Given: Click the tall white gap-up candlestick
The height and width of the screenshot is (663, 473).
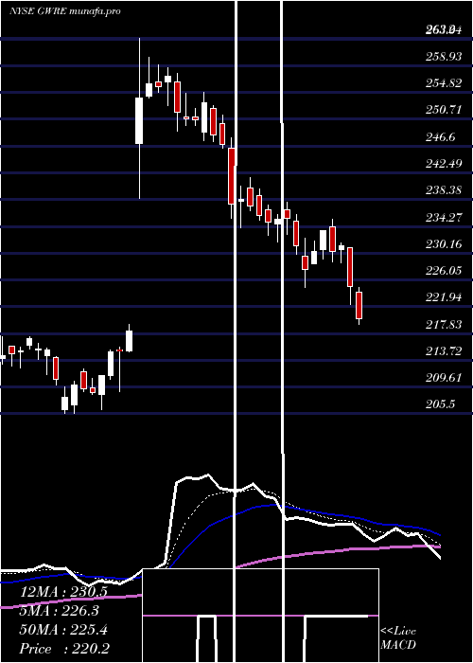Looking at the screenshot, I should point(139,120).
